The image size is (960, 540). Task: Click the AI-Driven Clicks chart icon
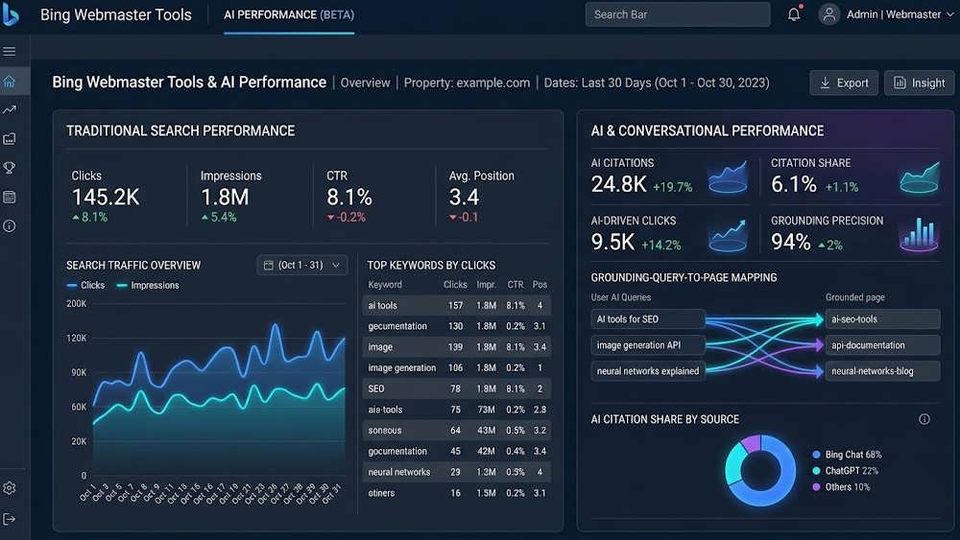728,235
